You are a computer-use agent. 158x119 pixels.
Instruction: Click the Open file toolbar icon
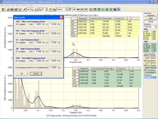(8, 9)
